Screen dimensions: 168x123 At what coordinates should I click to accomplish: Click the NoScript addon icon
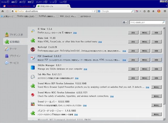tap(33, 49)
